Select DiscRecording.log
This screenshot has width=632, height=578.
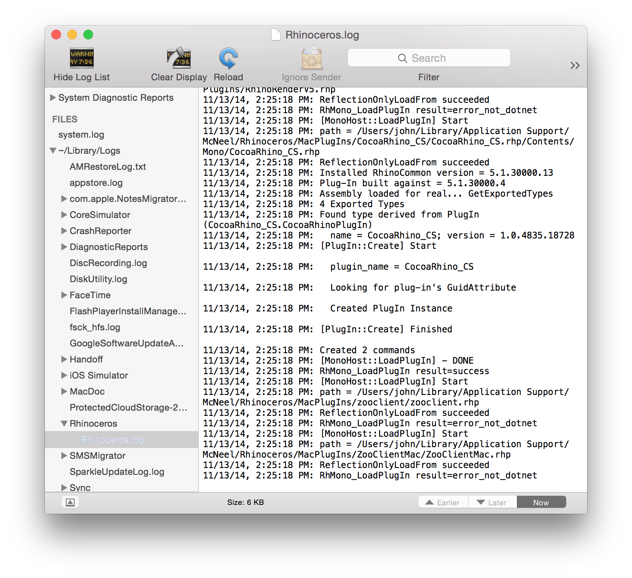(x=108, y=263)
